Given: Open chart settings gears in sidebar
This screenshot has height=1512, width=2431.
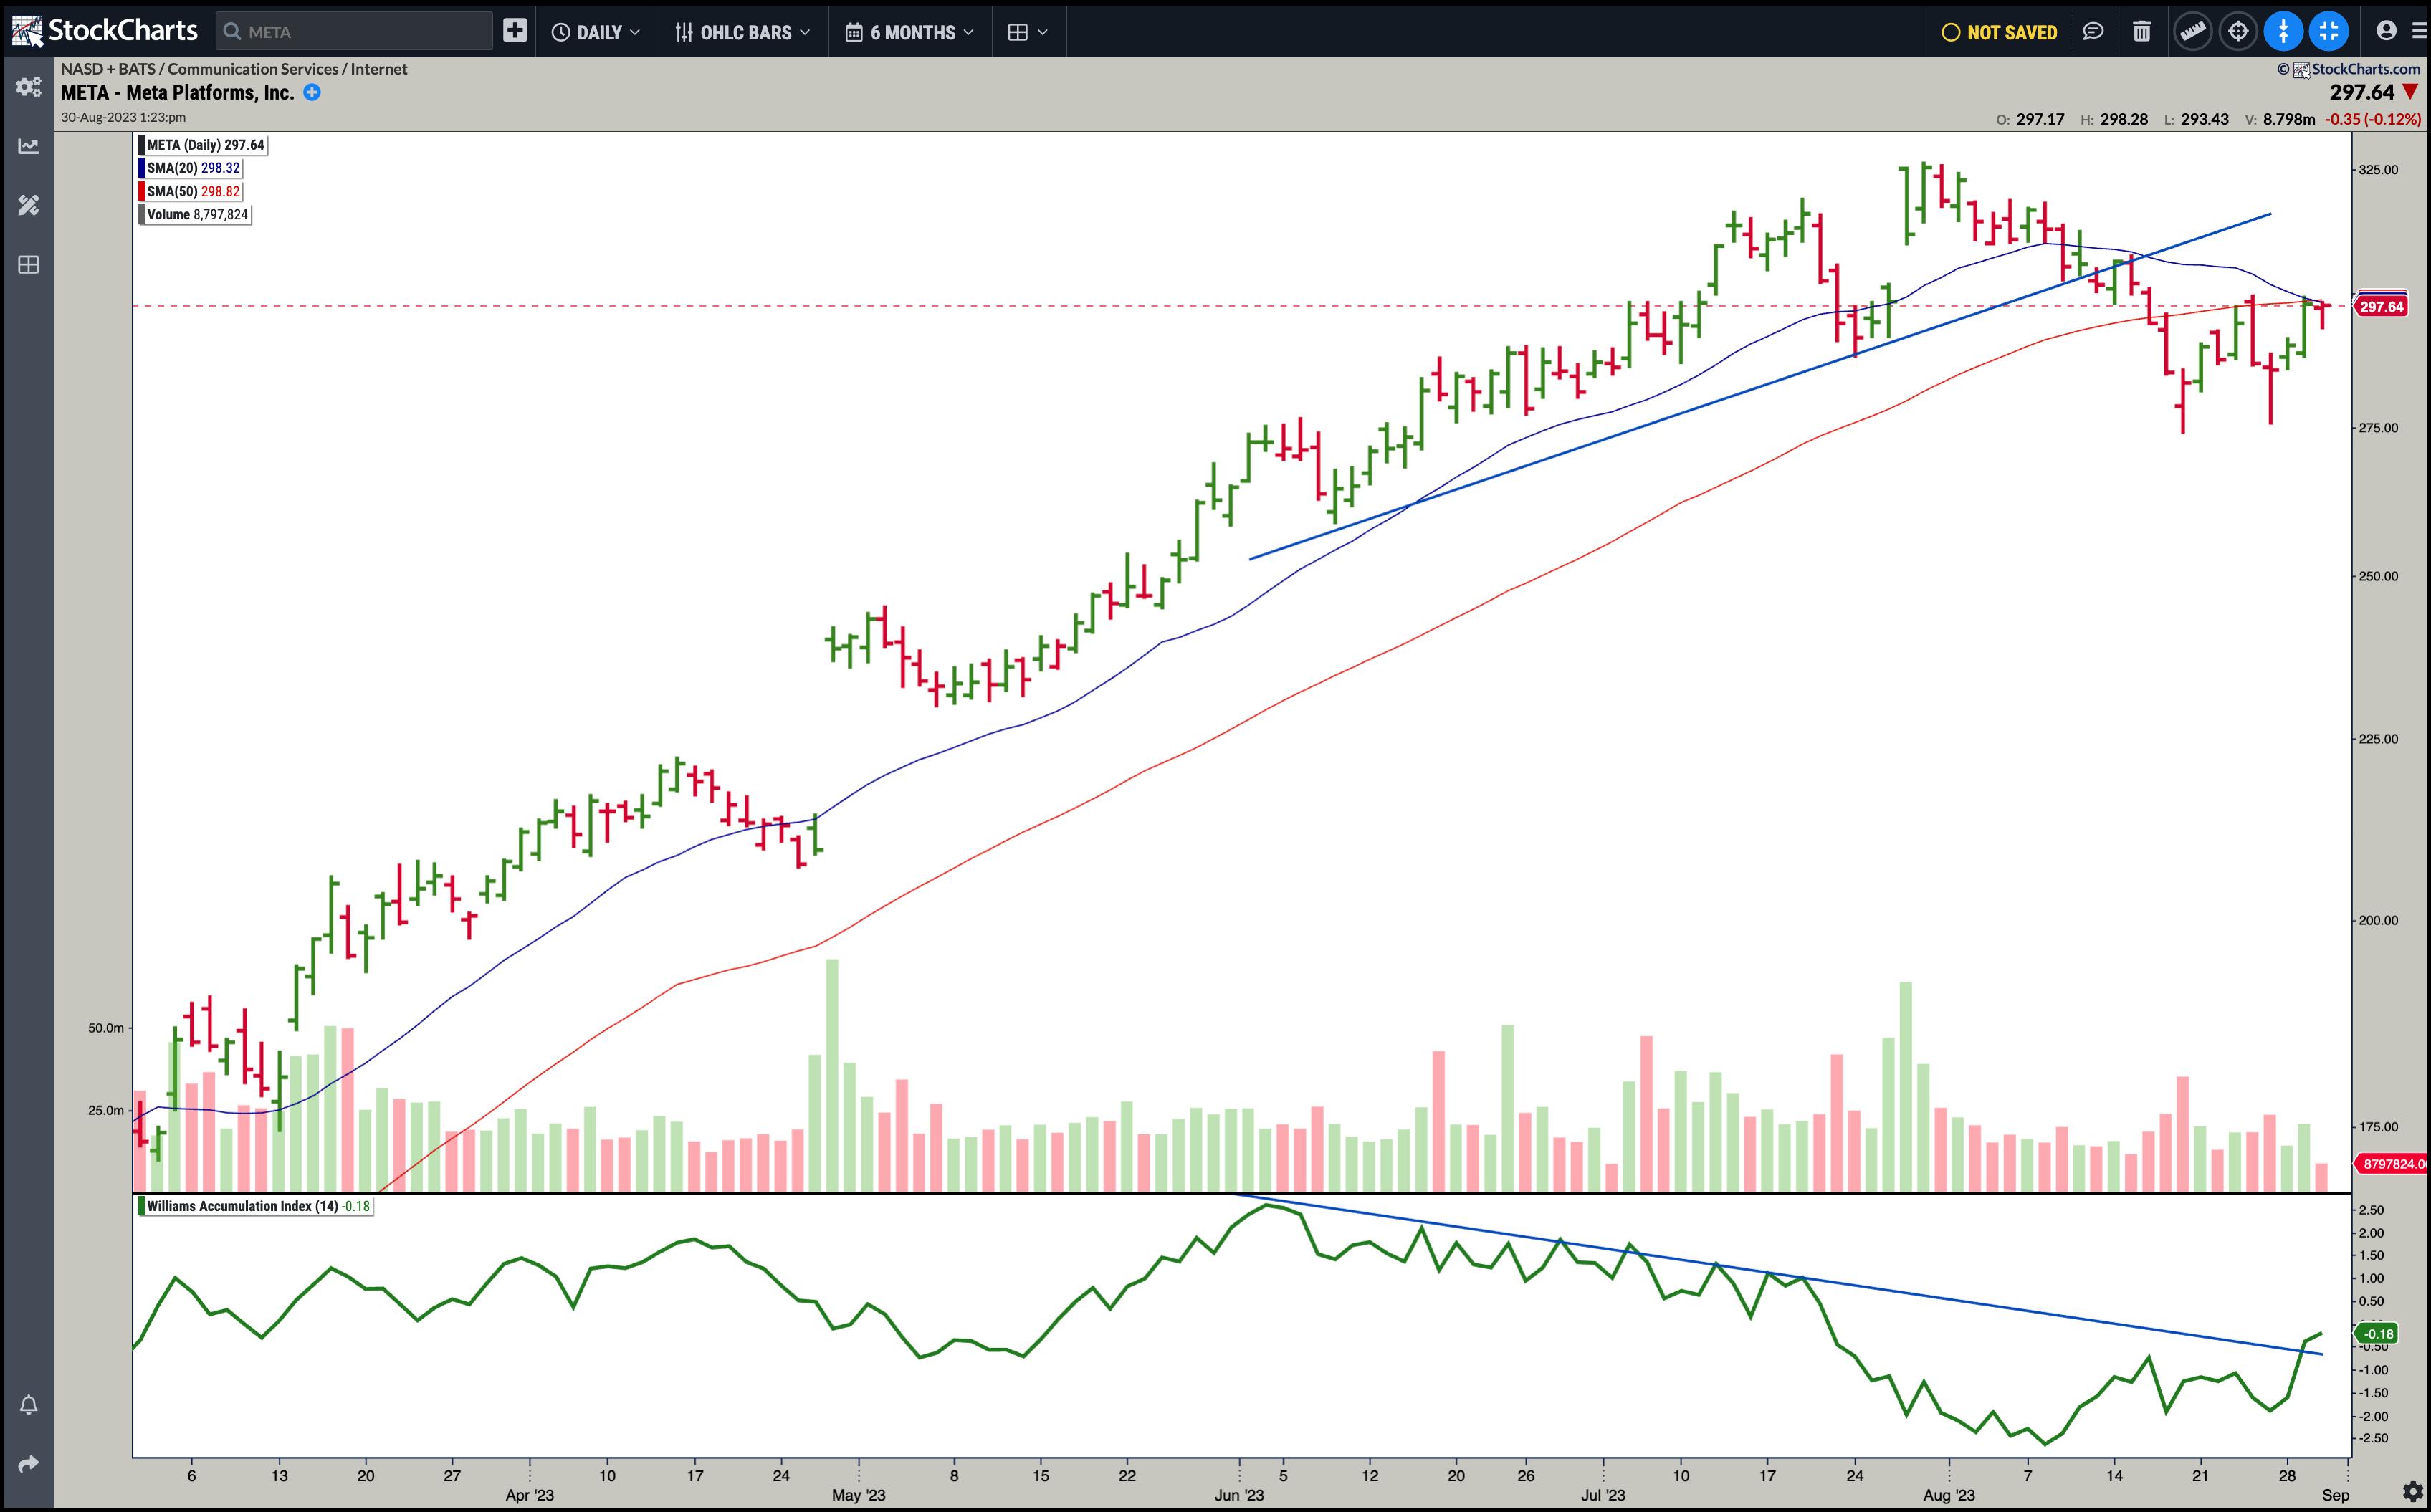Looking at the screenshot, I should pos(28,87).
